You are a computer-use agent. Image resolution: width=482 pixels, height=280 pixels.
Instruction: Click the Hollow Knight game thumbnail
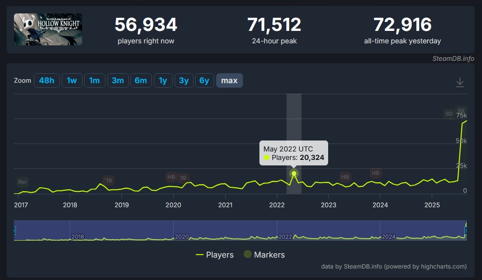pyautogui.click(x=48, y=29)
